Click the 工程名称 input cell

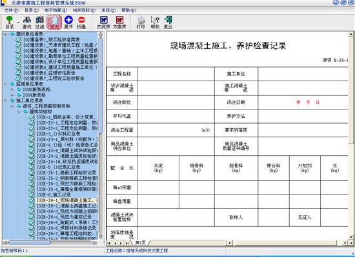click(x=176, y=74)
